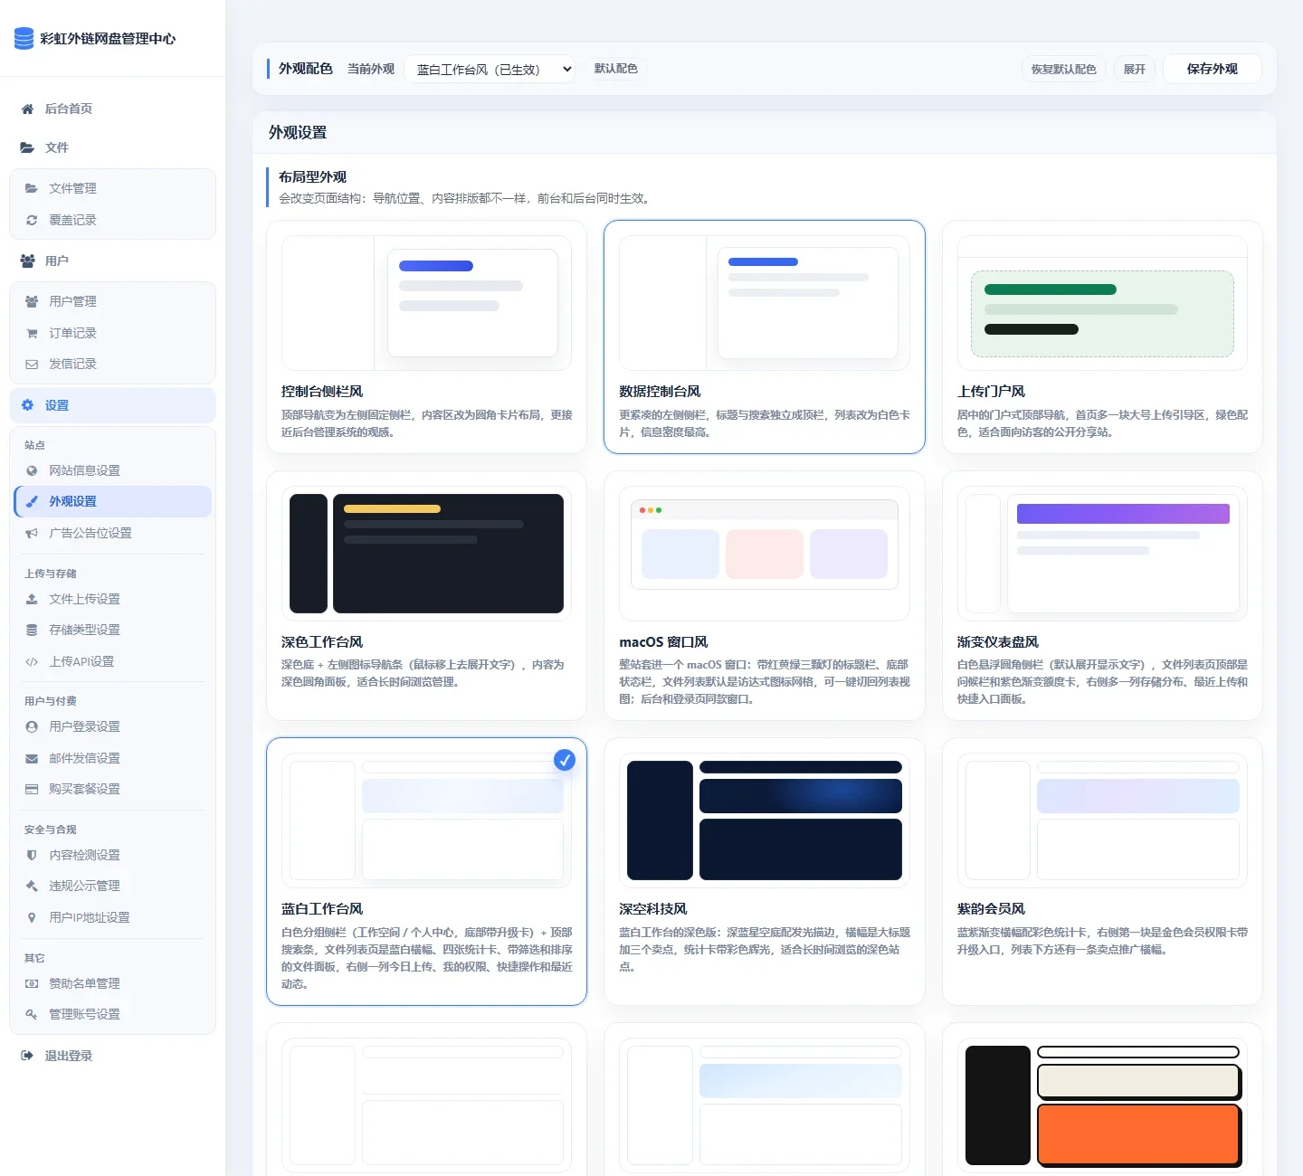The height and width of the screenshot is (1176, 1303).
Task: Collapse the 文件 sidebar group
Action: coord(112,147)
